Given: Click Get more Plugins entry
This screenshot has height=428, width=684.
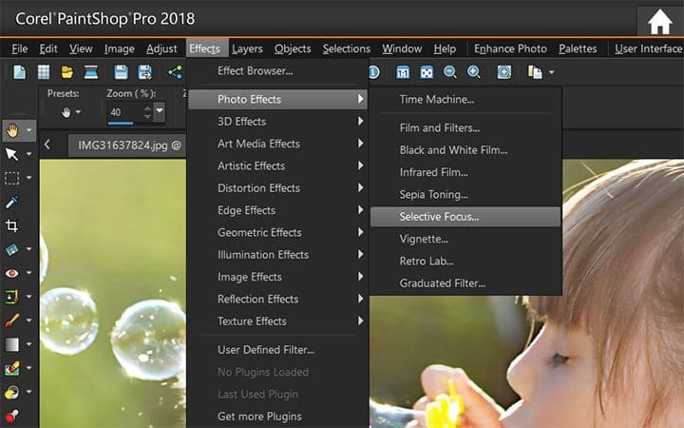Looking at the screenshot, I should click(x=277, y=417).
